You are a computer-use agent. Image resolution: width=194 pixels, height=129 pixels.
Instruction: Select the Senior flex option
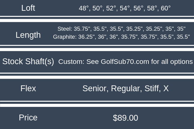(x=95, y=89)
